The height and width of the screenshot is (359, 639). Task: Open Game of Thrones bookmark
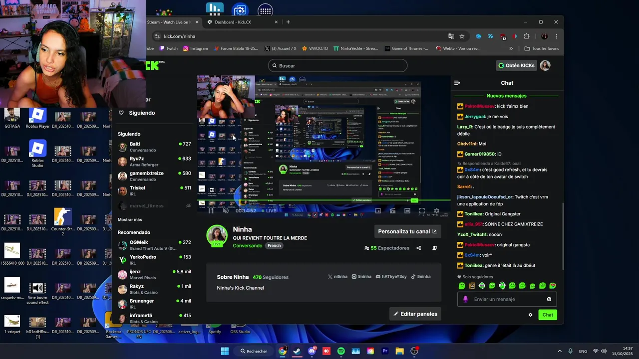tap(406, 48)
